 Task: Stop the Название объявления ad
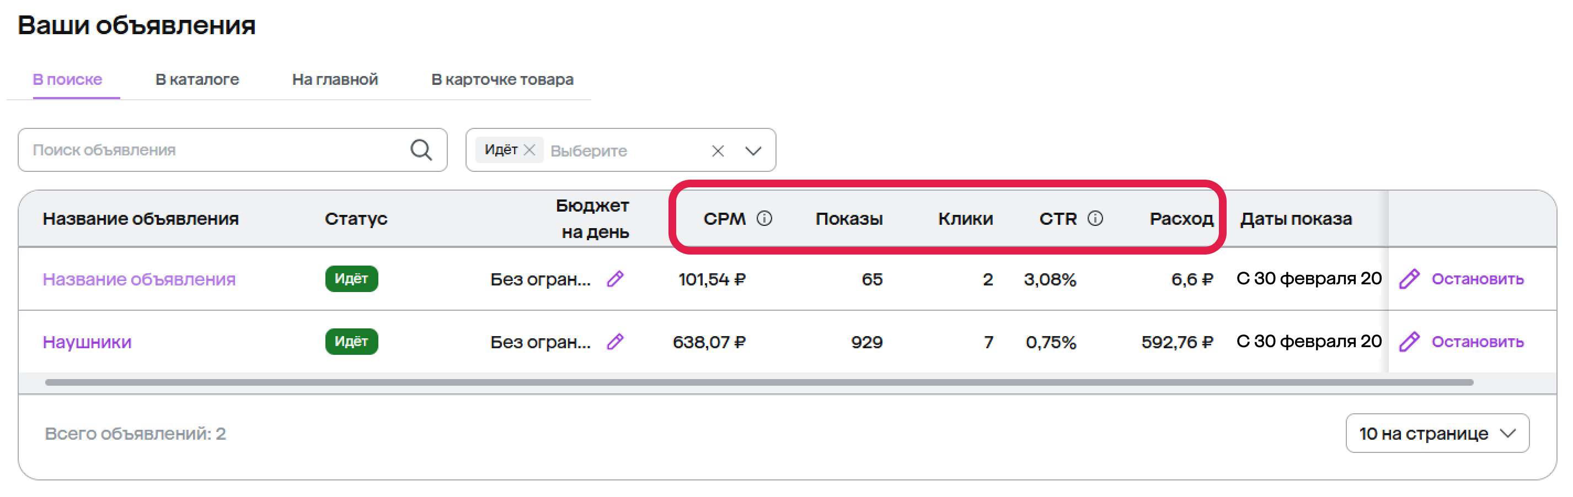[x=1477, y=279]
